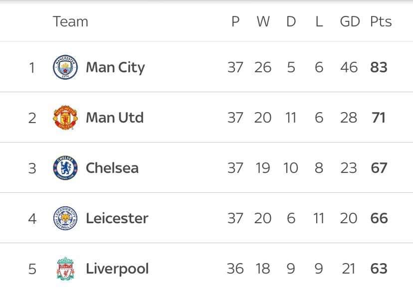This screenshot has width=413, height=291.
Task: Click the Leicester club crest
Action: tap(65, 218)
